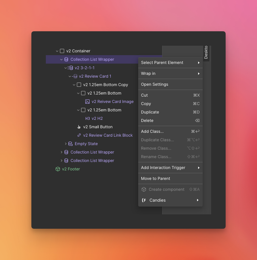Collapse the v2 Container tree node
Image resolution: width=257 pixels, height=260 pixels.
click(x=57, y=51)
